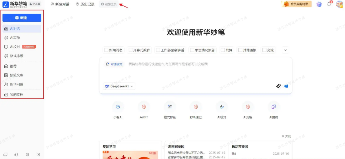Image resolution: width=345 pixels, height=159 pixels.
Task: Open the 小智AI tool icon
Action: point(118,107)
